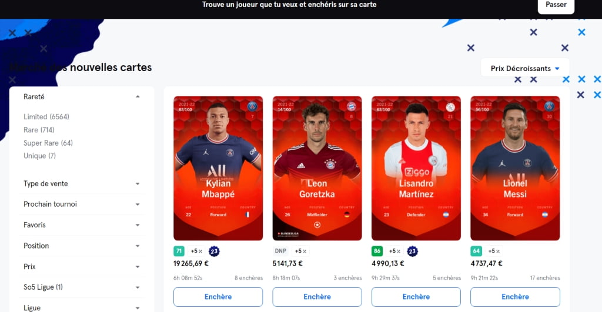This screenshot has height=312, width=602.
Task: Select the Rare (714) rarity filter
Action: pos(39,130)
